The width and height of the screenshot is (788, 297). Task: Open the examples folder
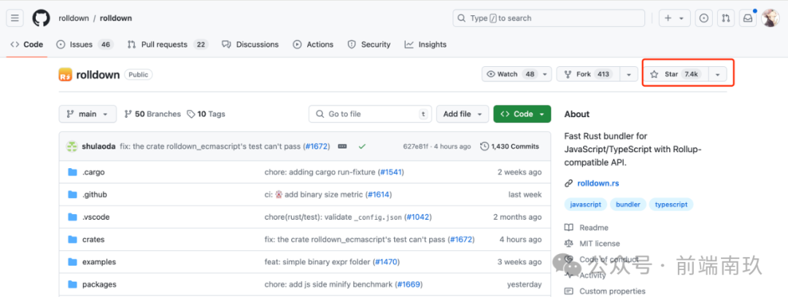click(x=99, y=262)
